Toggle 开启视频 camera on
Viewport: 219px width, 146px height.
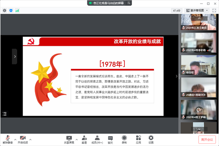tap(23, 139)
